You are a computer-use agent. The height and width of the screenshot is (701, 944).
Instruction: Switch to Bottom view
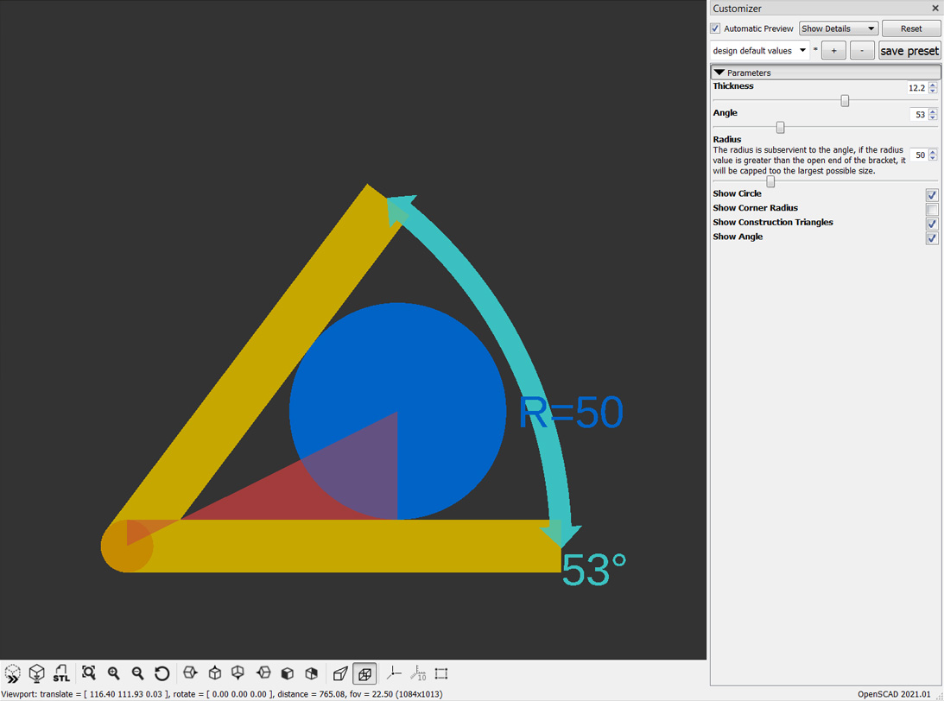[238, 673]
